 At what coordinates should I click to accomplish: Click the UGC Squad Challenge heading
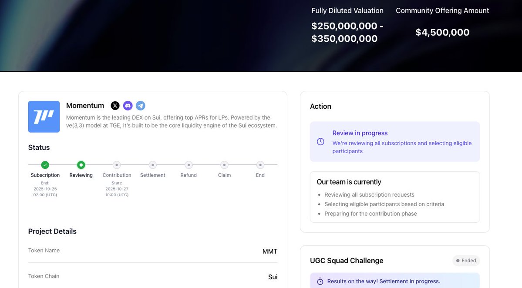tap(347, 261)
